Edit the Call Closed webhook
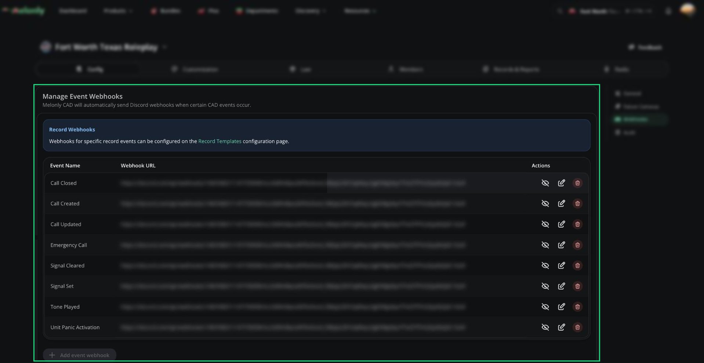 click(x=561, y=183)
